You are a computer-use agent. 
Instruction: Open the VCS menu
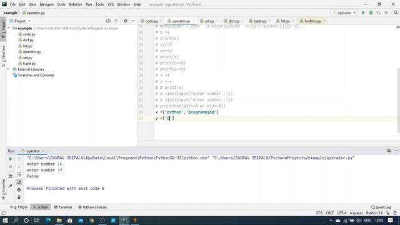111,4
